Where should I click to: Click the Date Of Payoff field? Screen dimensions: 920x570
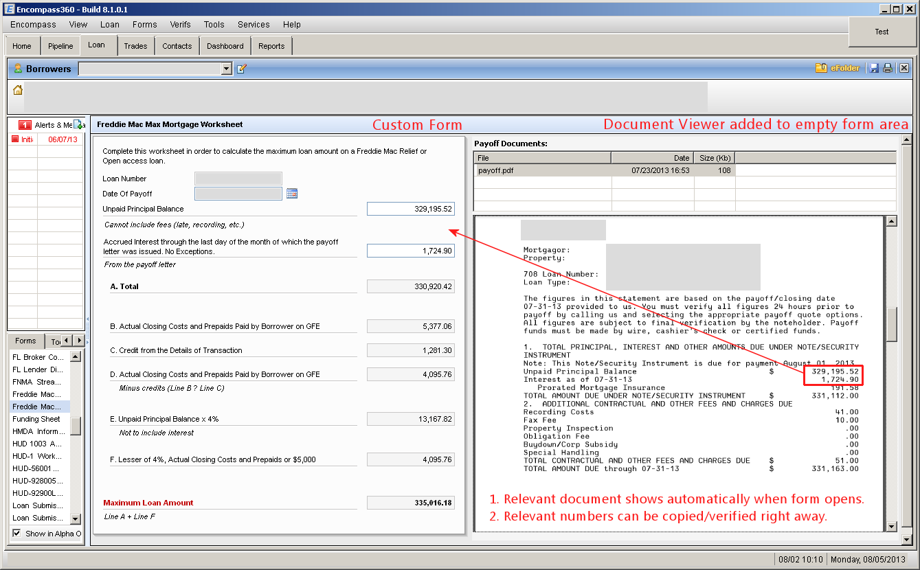238,194
